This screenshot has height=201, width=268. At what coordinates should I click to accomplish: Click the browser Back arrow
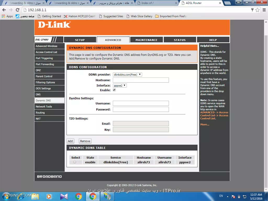click(x=4, y=10)
